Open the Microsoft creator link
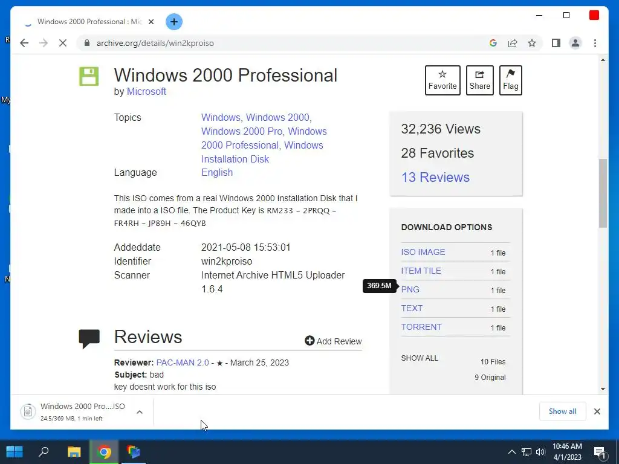The height and width of the screenshot is (464, 619). (x=146, y=92)
